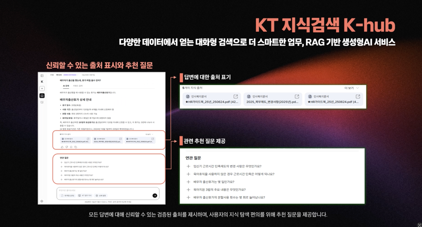This screenshot has height=227, width=422.
Task: Click plus beside 육아휴직을 사용하지 question, enlarged panel
Action: click(188, 174)
